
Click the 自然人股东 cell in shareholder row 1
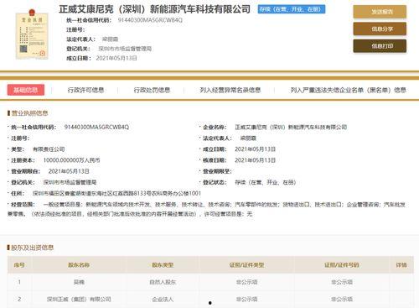pyautogui.click(x=163, y=282)
